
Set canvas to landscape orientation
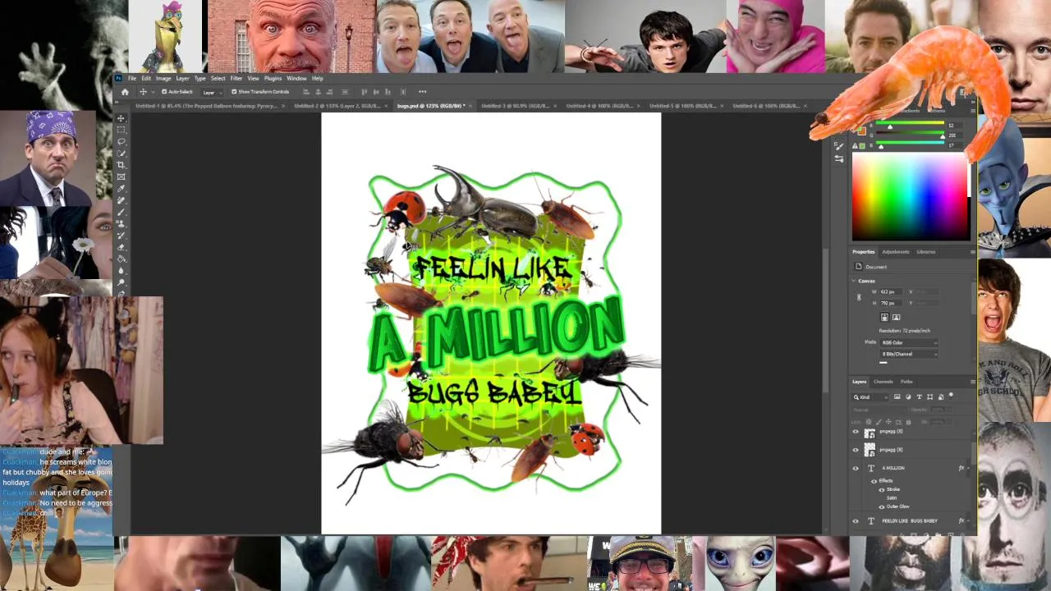tap(896, 318)
